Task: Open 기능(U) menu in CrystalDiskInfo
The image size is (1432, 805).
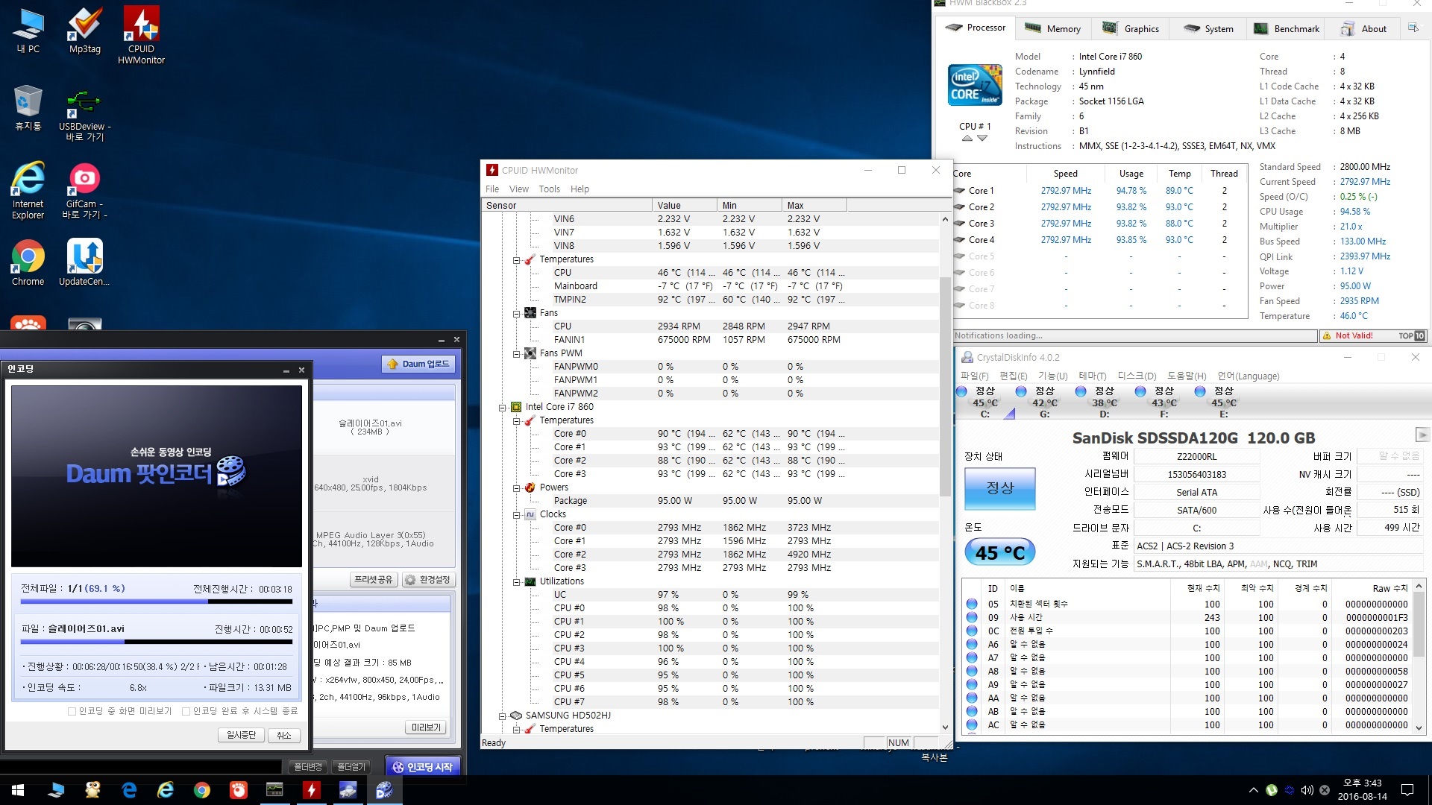Action: 1052,376
